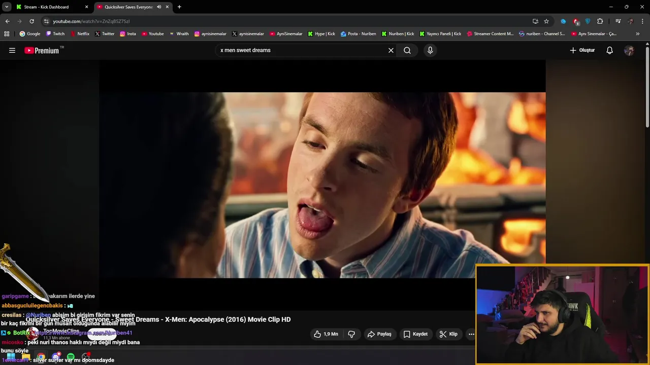Screen dimensions: 650x365
Task: Open YouTube notifications bell
Action: 610,50
